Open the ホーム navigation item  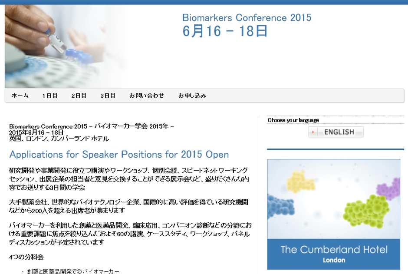pyautogui.click(x=20, y=96)
